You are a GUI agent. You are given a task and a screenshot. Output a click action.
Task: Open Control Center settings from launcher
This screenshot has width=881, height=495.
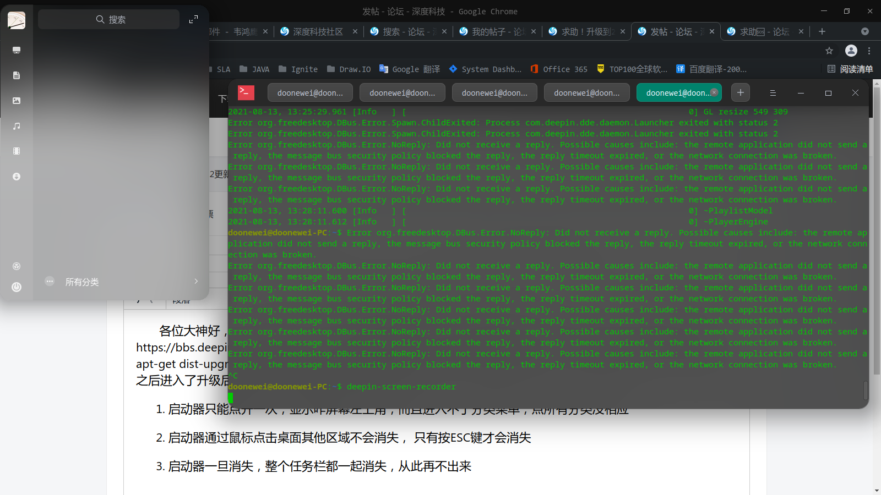pyautogui.click(x=17, y=266)
